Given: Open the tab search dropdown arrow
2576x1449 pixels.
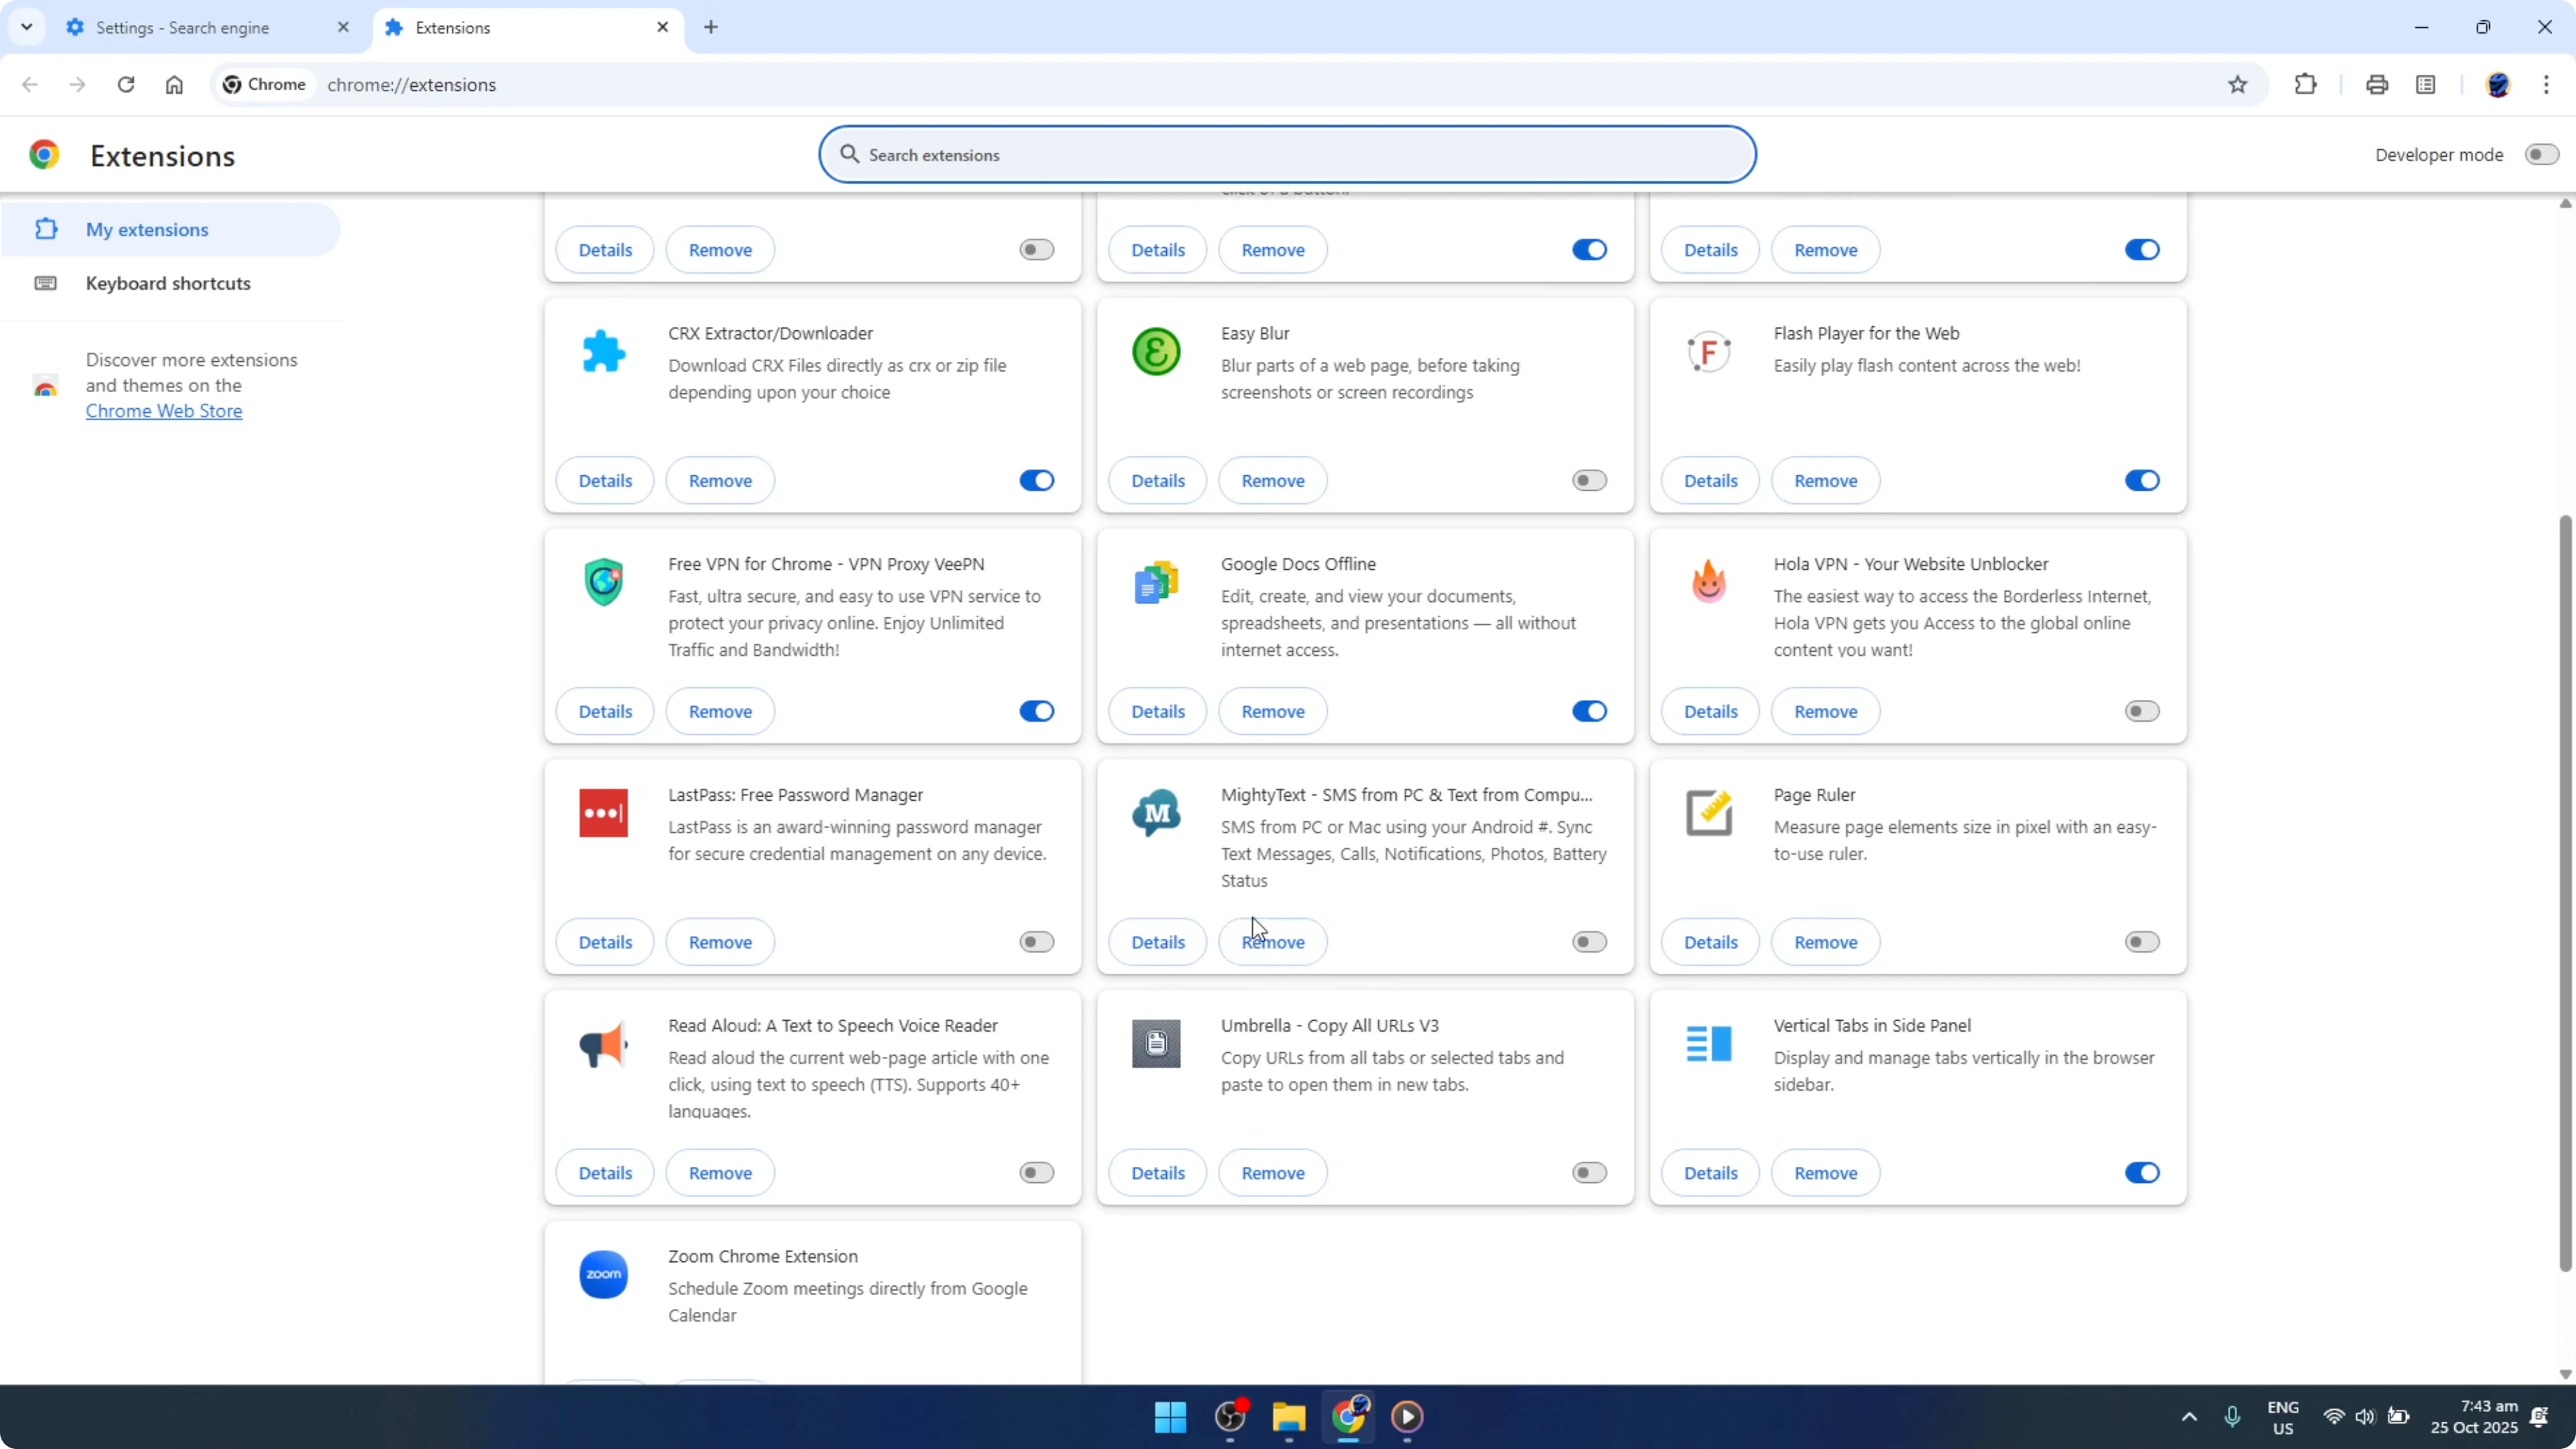Looking at the screenshot, I should [x=27, y=27].
